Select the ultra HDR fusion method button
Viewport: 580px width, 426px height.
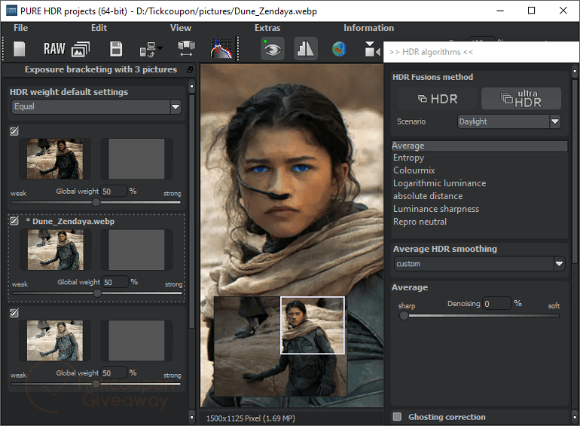coord(520,99)
